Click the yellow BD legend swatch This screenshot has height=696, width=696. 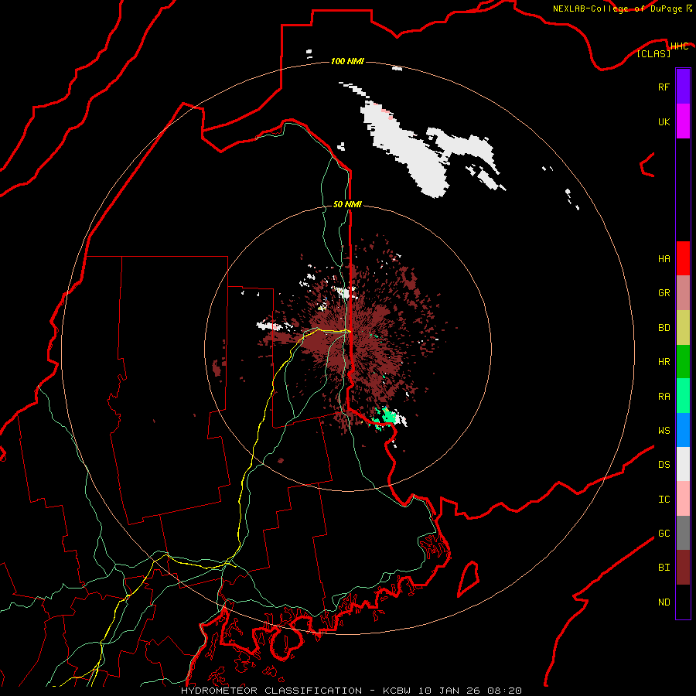tap(683, 328)
